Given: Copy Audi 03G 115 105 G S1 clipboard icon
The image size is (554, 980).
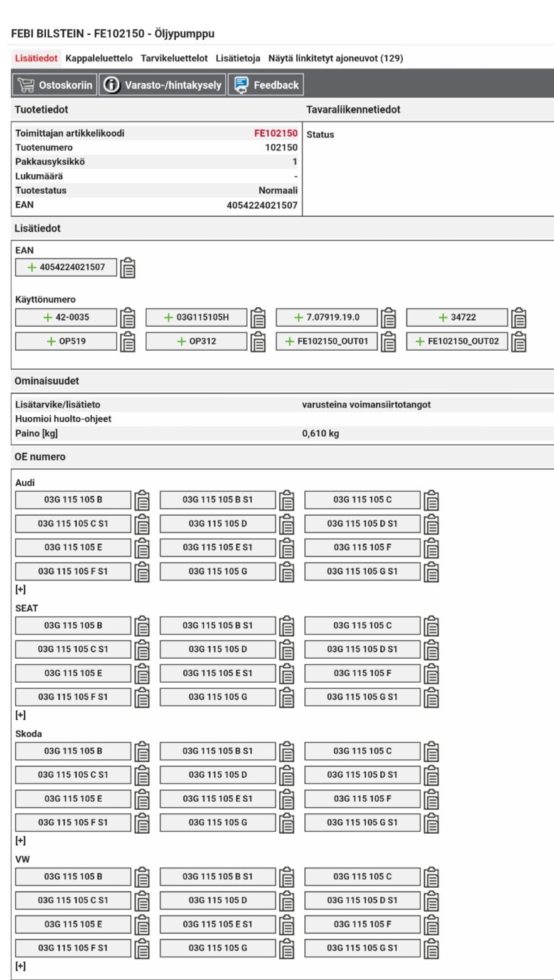Looking at the screenshot, I should click(x=432, y=572).
